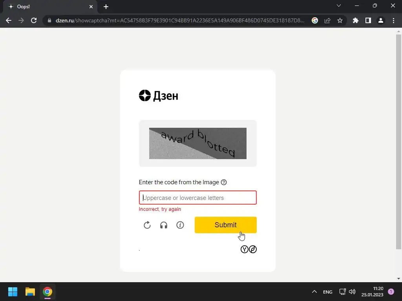Toggle the browser side panel

click(368, 20)
